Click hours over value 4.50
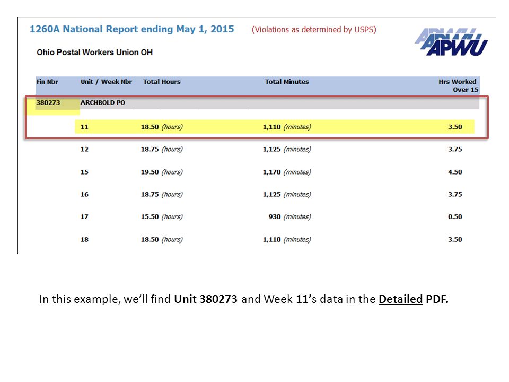 (x=455, y=172)
